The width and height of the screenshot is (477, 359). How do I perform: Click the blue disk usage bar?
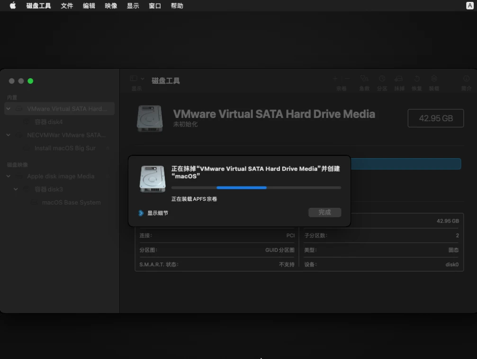point(406,164)
